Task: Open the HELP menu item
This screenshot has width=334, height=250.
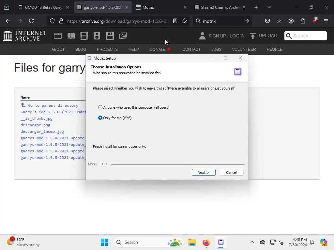Action: tap(133, 49)
